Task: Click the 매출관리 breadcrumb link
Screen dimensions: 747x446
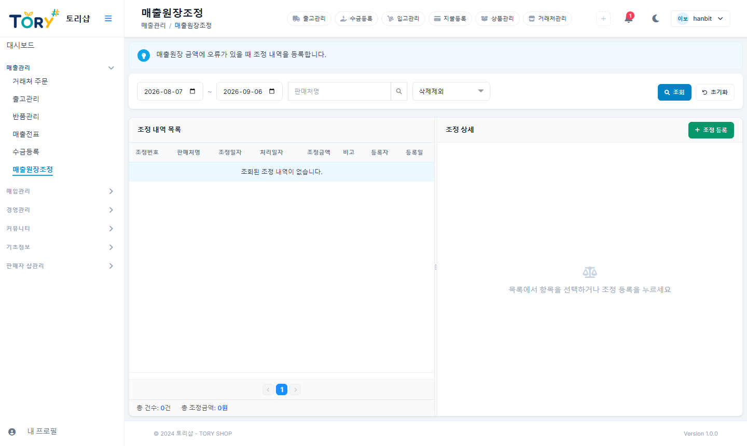Action: click(x=154, y=25)
